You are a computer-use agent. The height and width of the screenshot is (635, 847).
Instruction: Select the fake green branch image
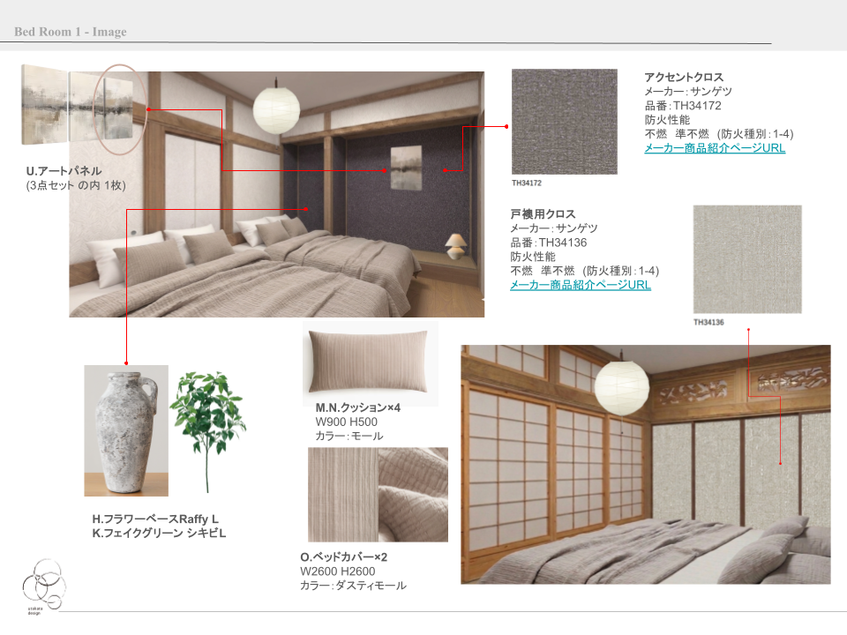tap(208, 431)
